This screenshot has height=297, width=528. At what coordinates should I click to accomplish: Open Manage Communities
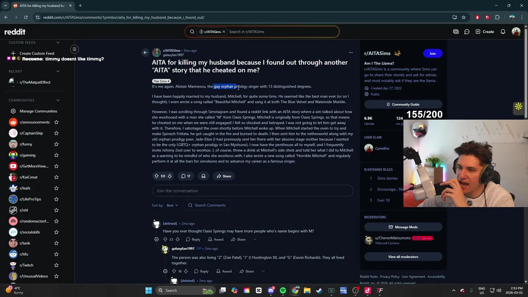(38, 111)
